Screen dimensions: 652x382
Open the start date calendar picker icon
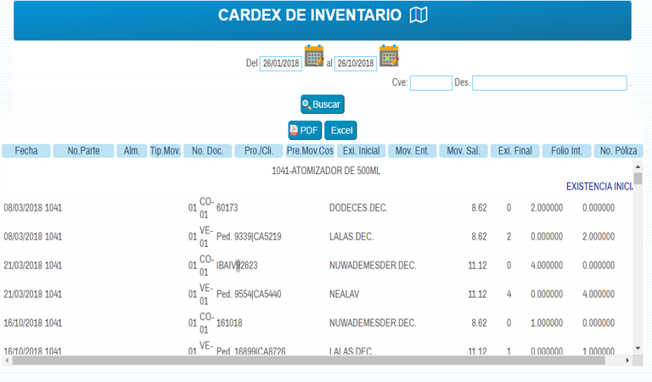tap(314, 57)
